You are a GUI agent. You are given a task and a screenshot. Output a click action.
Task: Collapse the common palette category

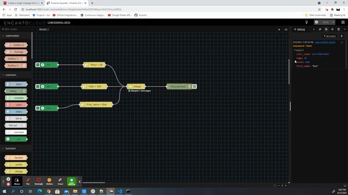tap(16, 75)
